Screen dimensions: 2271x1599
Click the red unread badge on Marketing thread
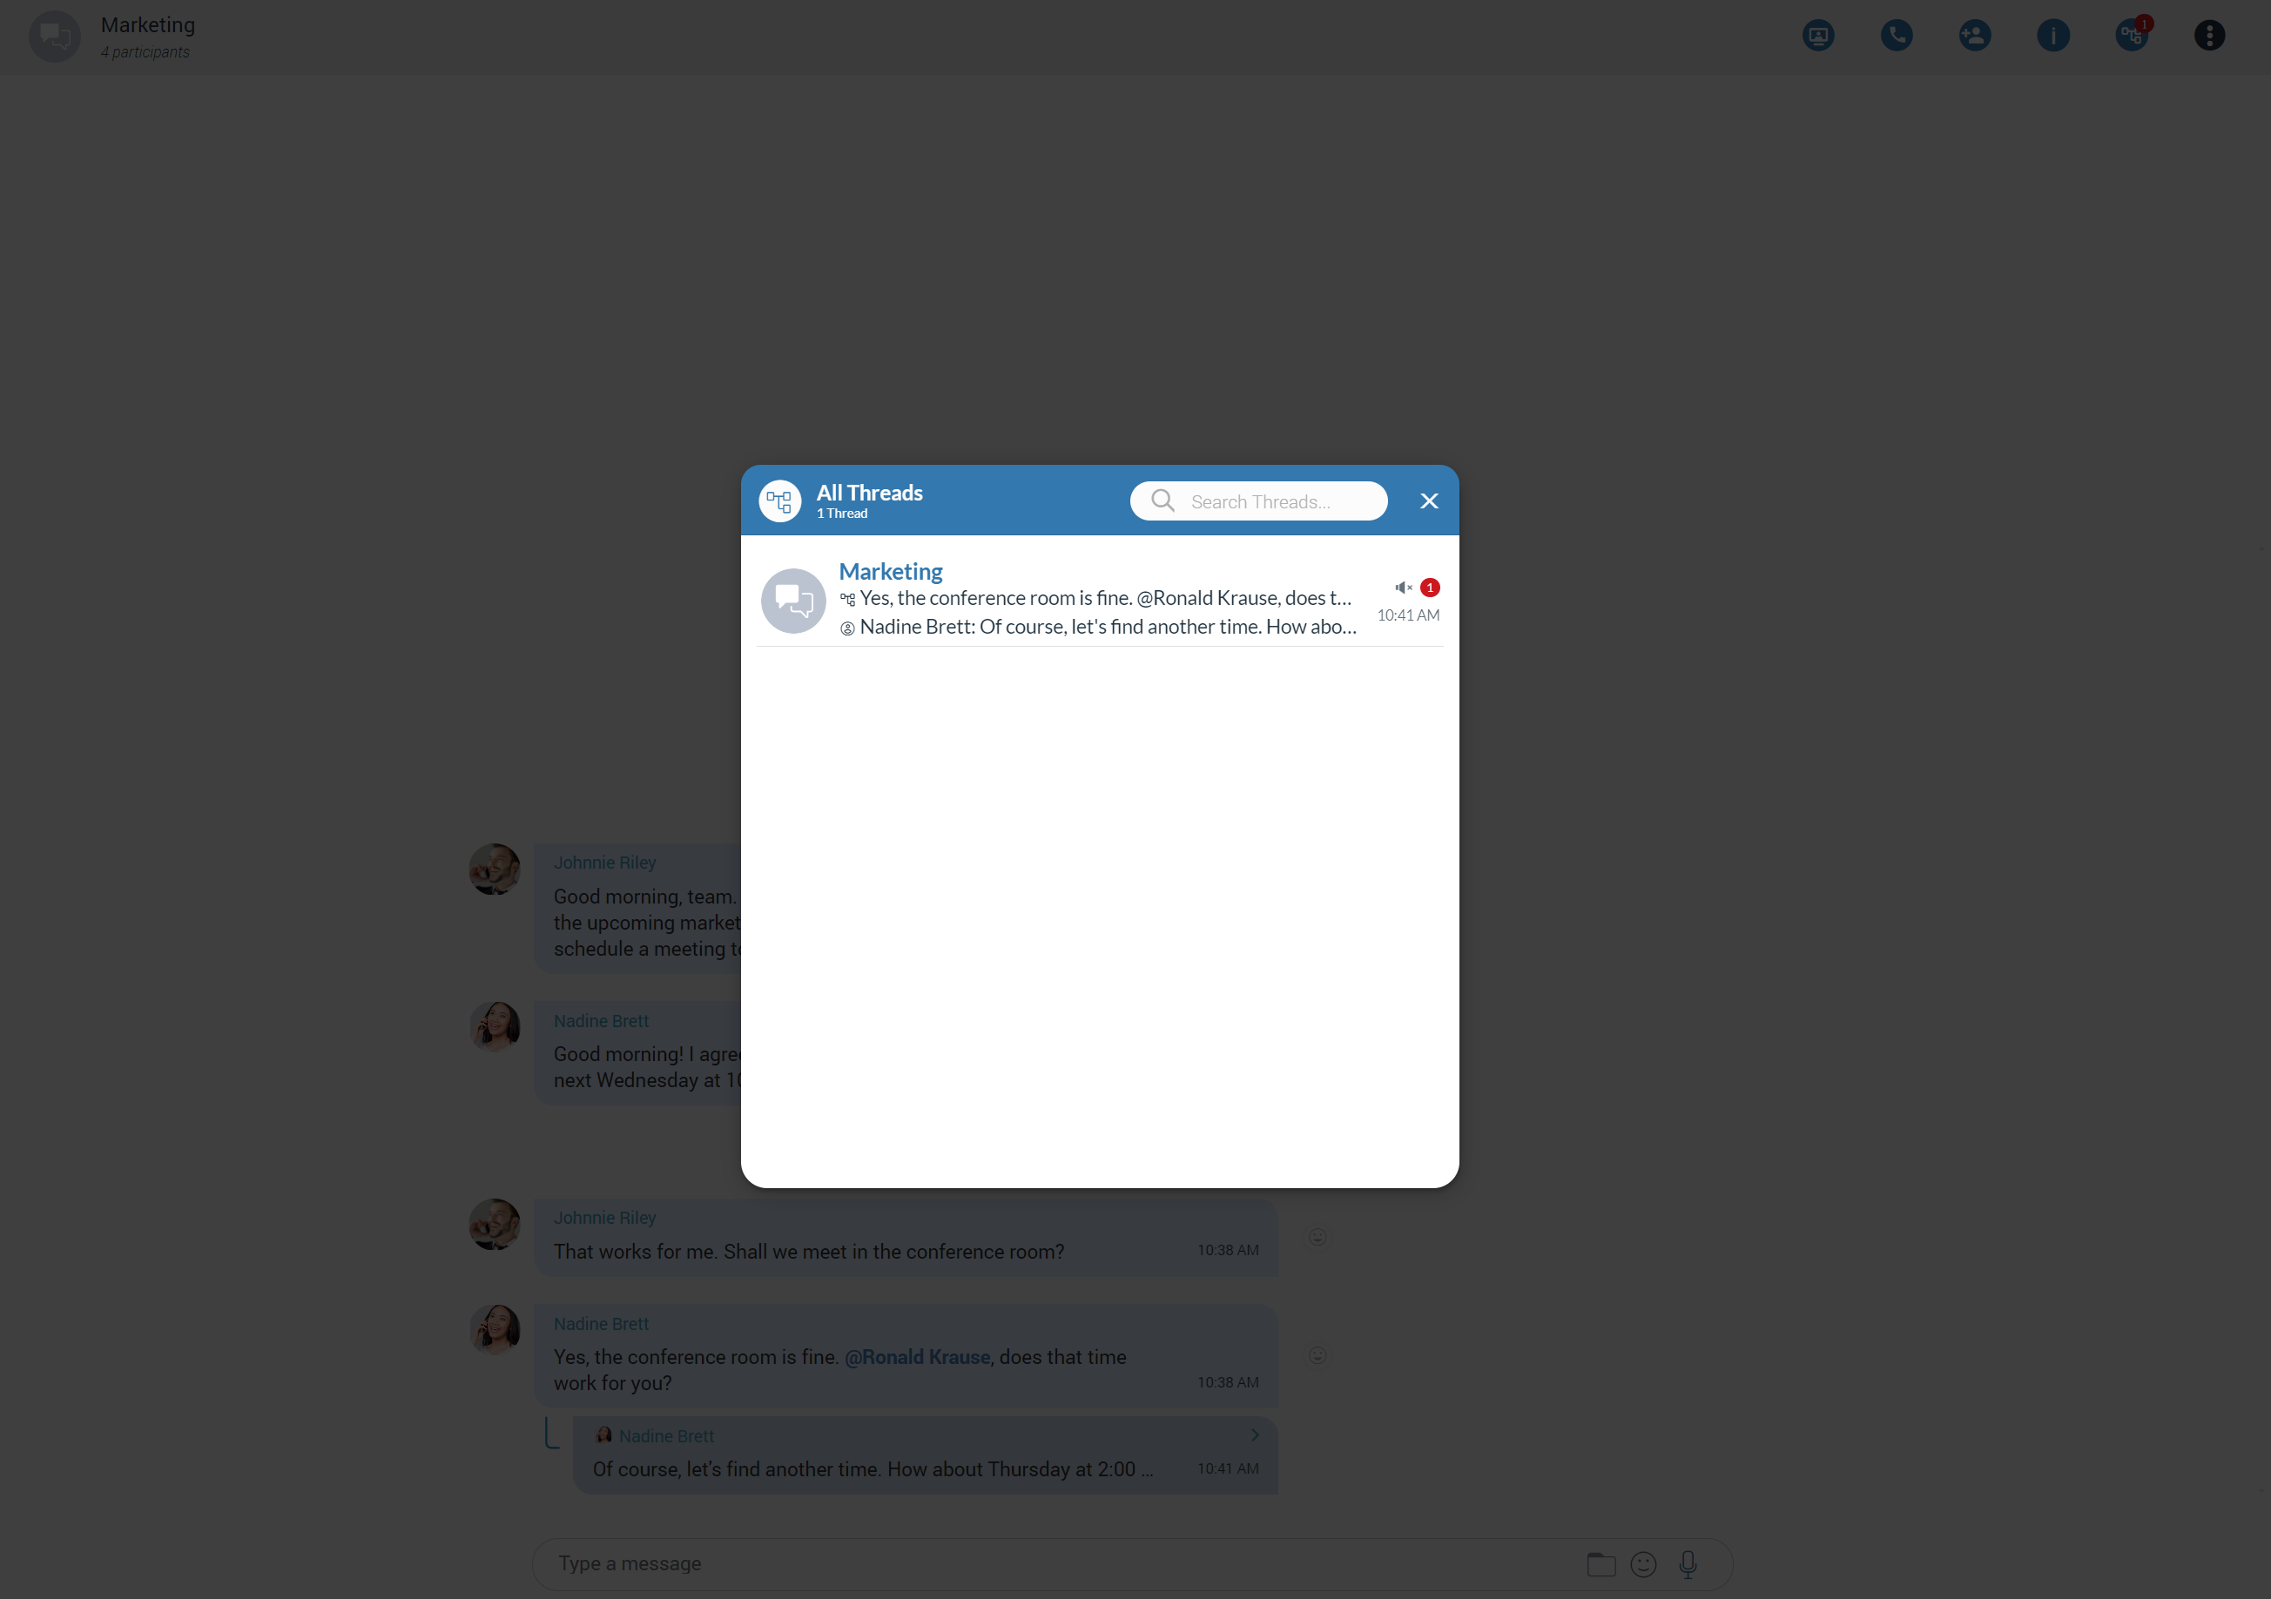pyautogui.click(x=1429, y=588)
